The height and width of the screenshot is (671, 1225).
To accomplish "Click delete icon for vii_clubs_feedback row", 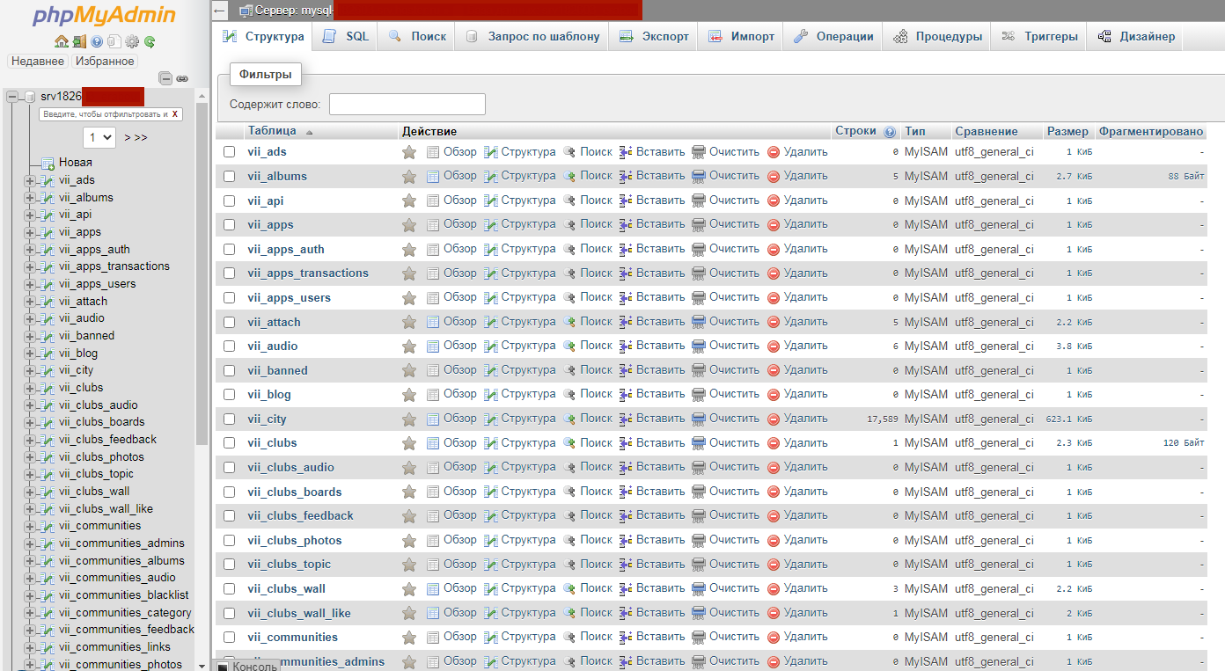I will [774, 515].
